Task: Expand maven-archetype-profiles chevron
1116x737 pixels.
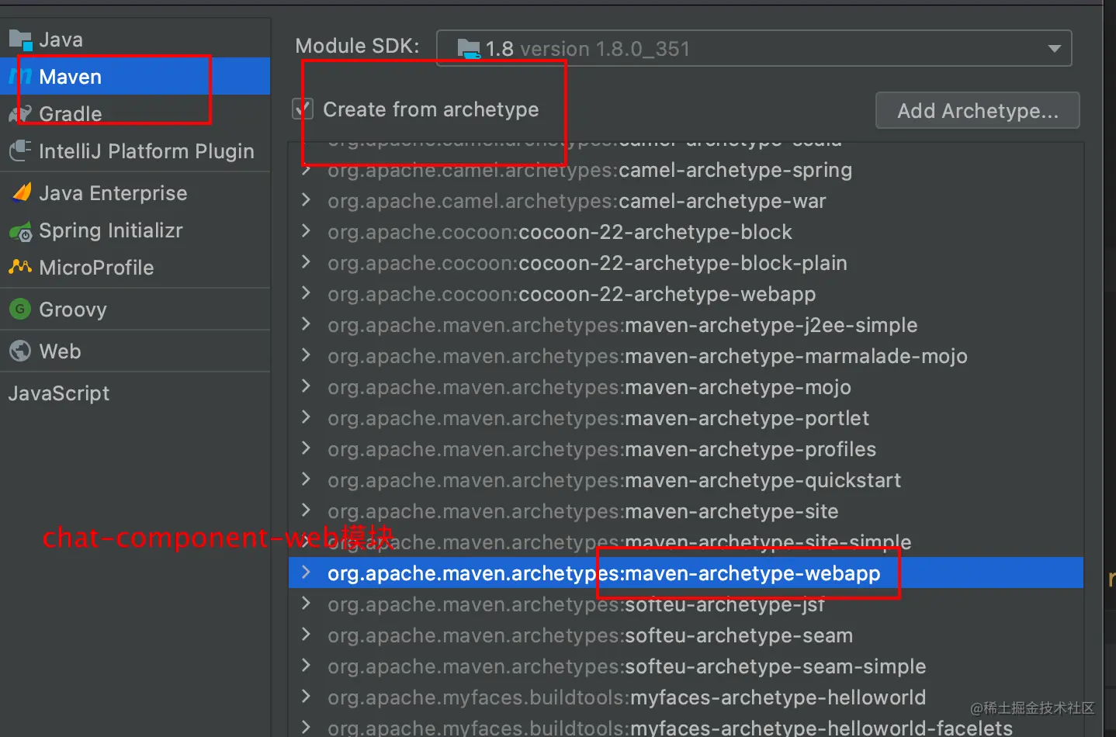Action: click(306, 448)
